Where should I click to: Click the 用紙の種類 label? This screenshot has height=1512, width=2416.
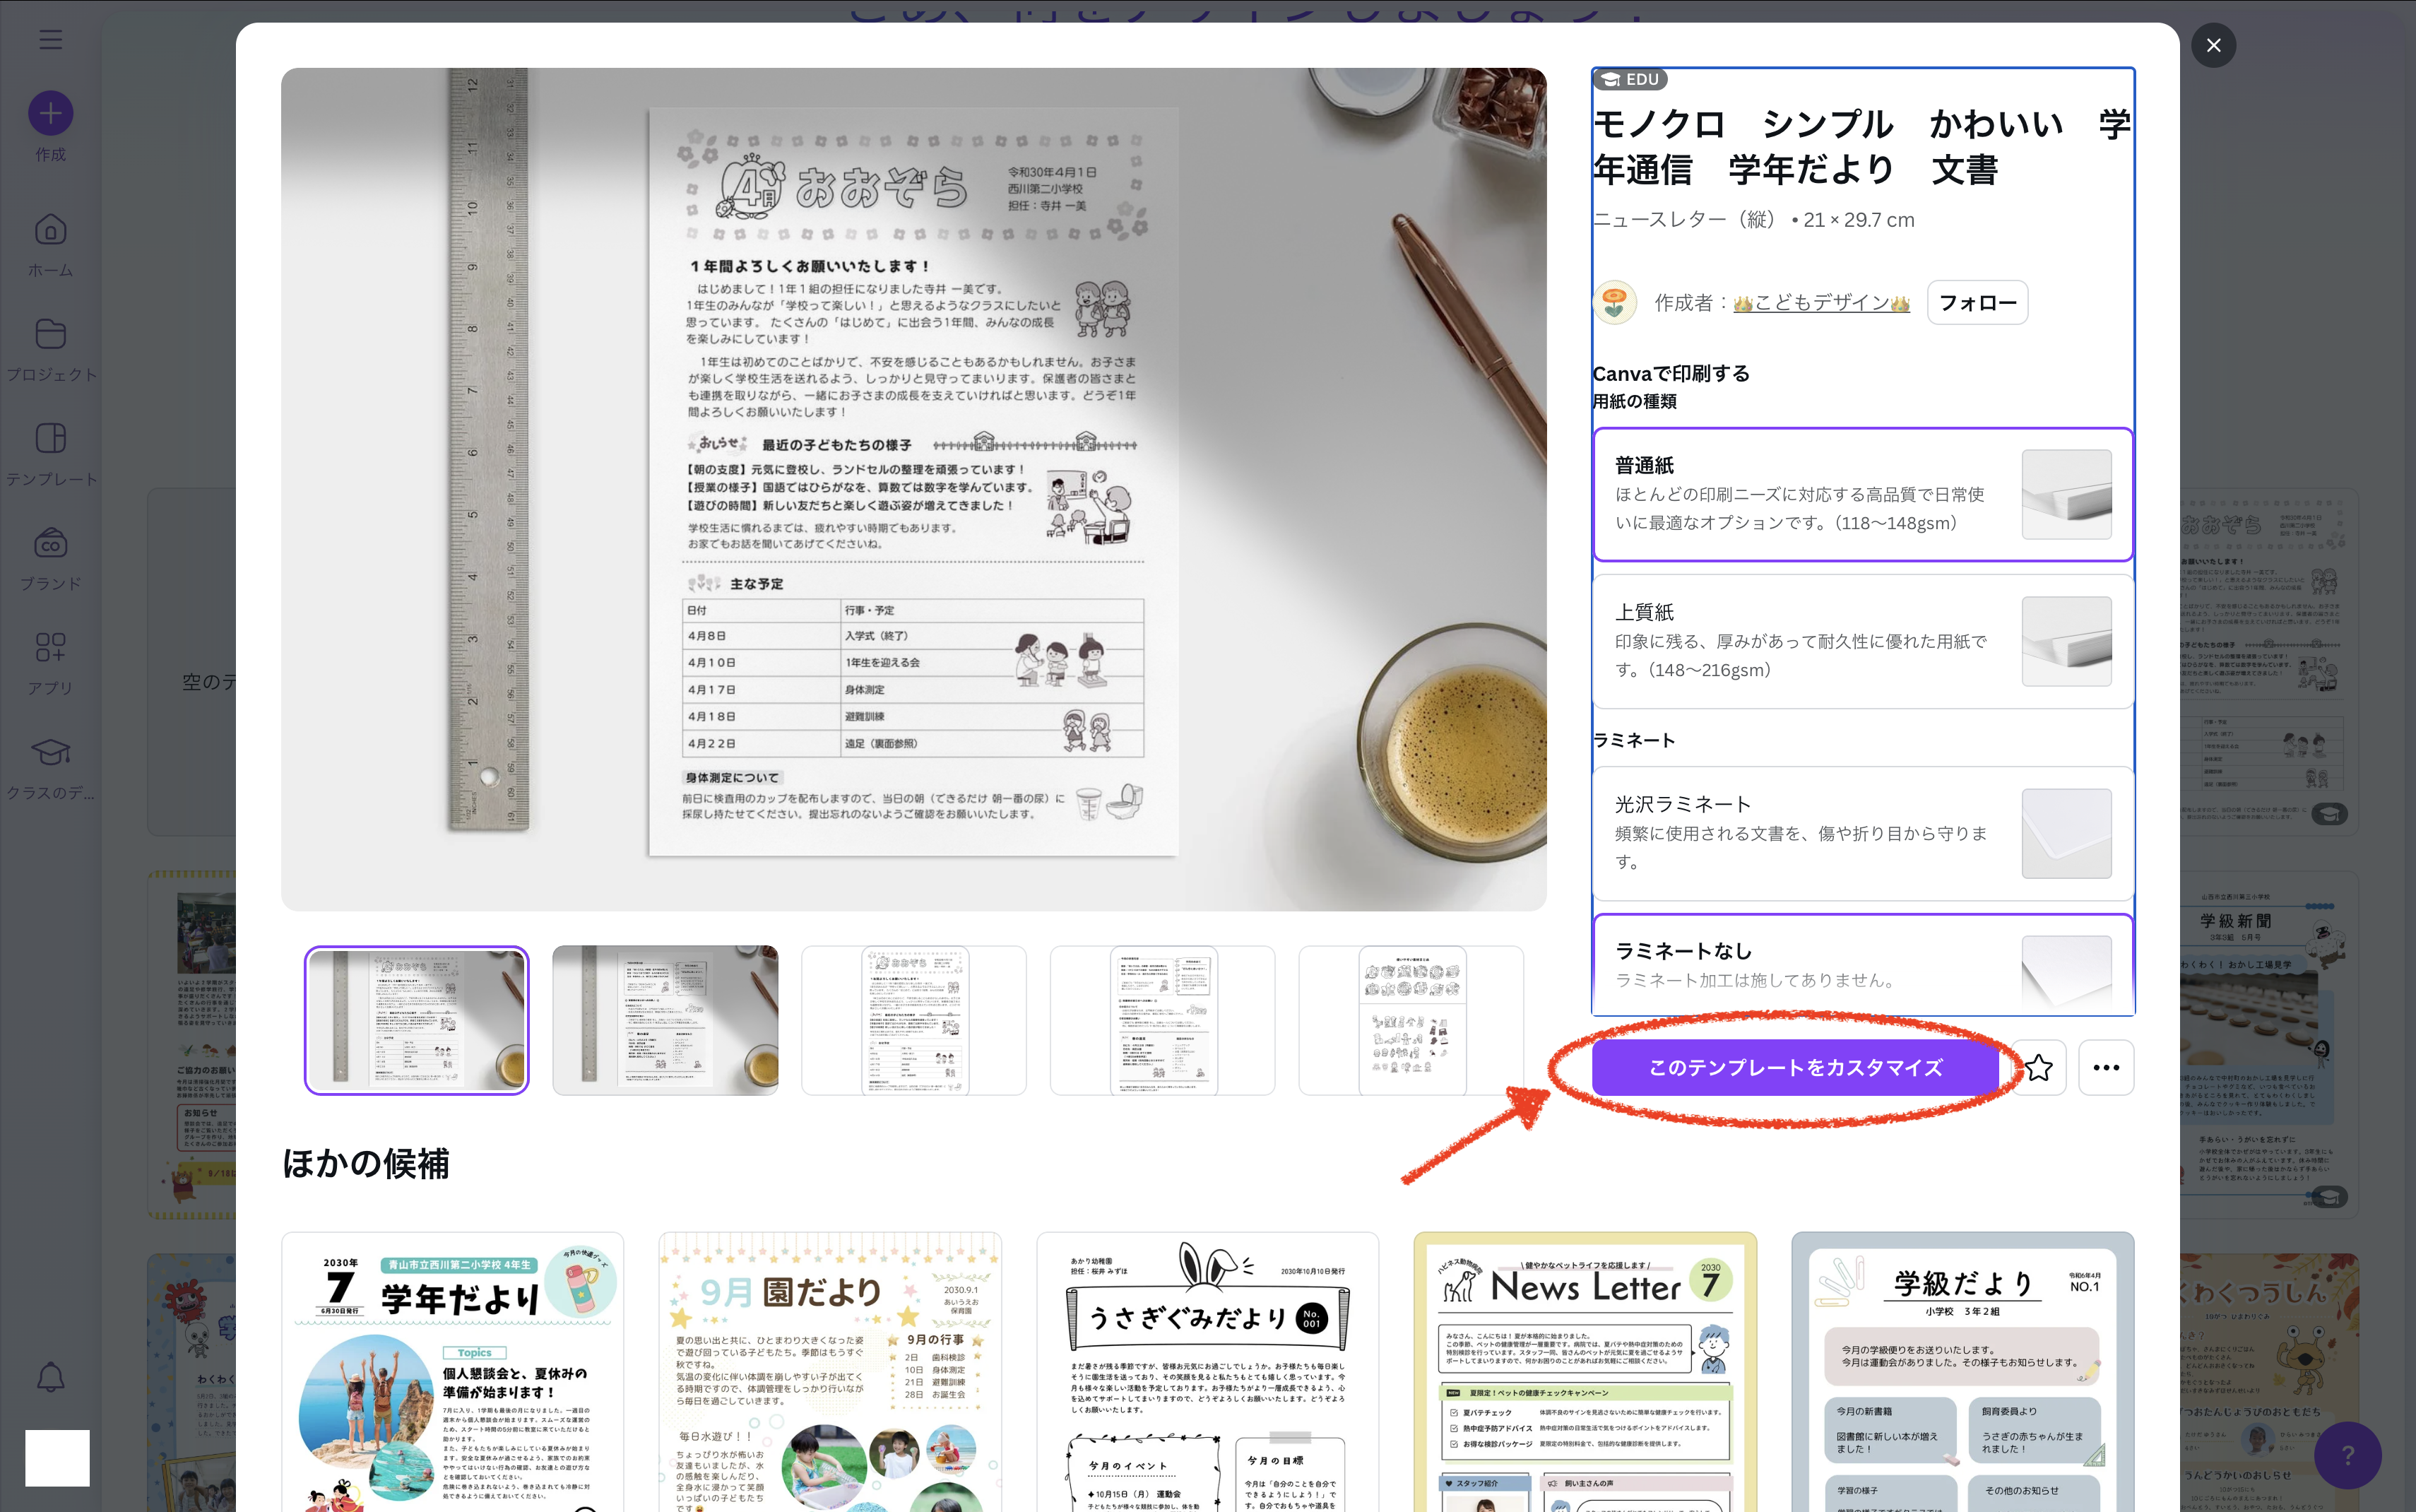[1634, 401]
